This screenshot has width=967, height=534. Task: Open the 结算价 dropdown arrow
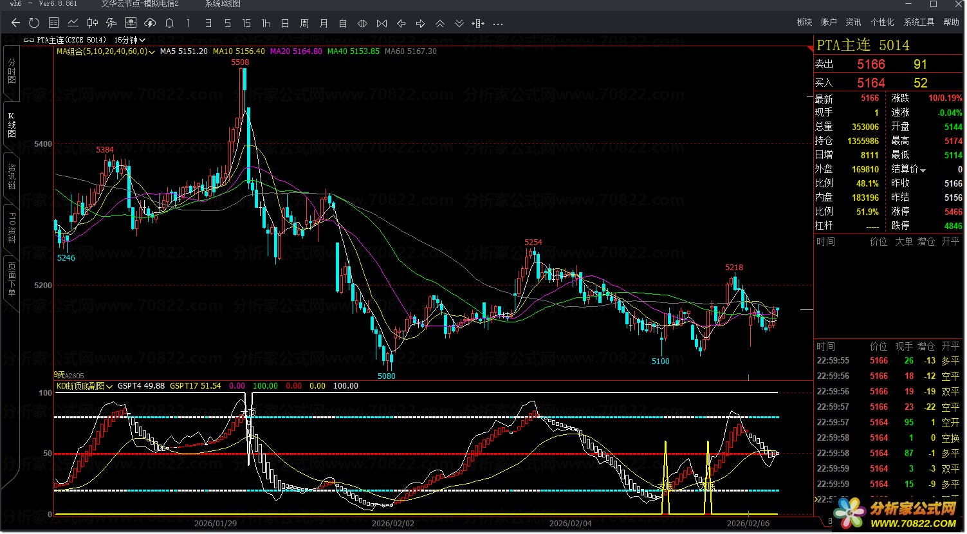coord(923,170)
